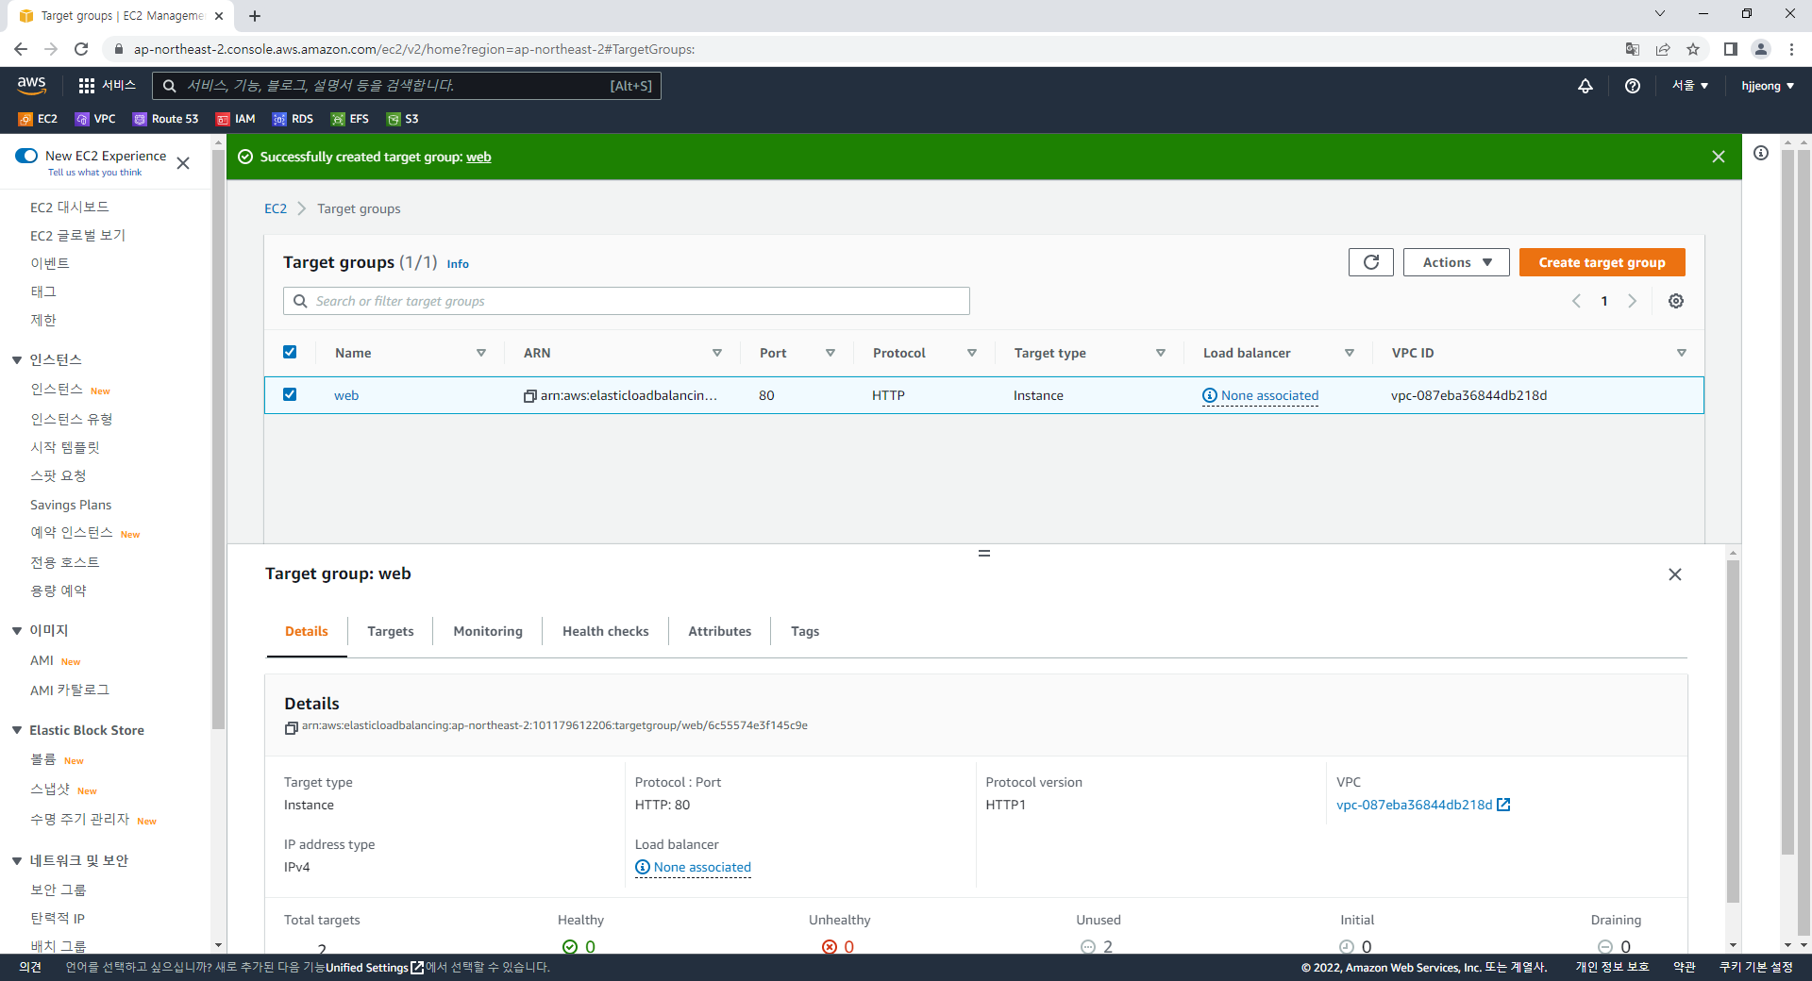
Task: Open the translate page icon
Action: [x=1633, y=49]
